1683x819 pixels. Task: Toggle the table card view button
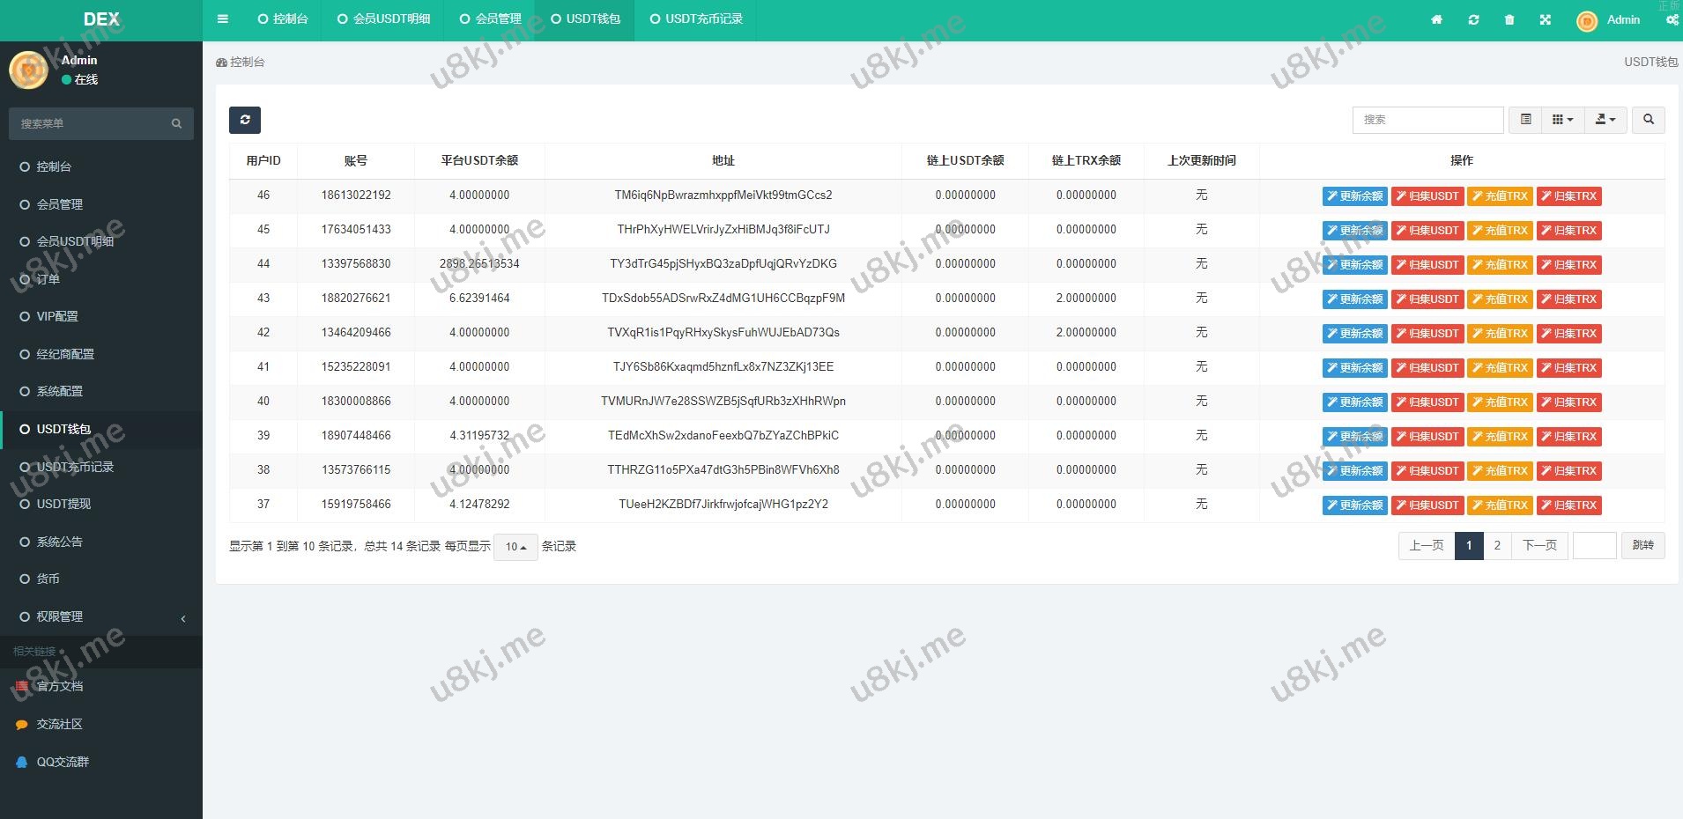[x=1525, y=120]
